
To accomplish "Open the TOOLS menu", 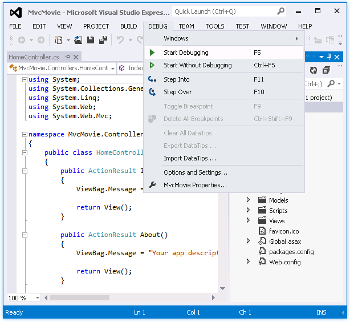I will (214, 26).
